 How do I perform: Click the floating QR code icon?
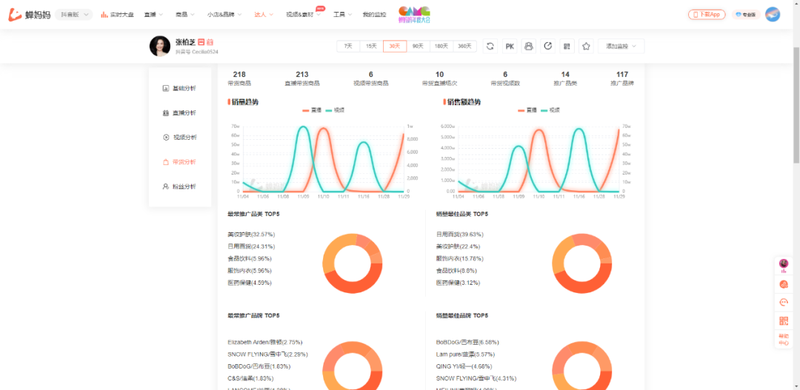pyautogui.click(x=784, y=321)
